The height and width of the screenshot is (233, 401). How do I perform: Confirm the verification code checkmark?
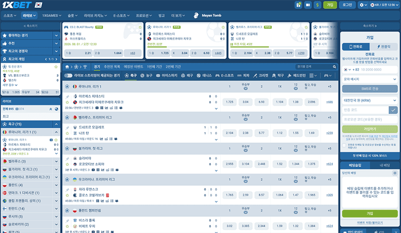coord(393,110)
